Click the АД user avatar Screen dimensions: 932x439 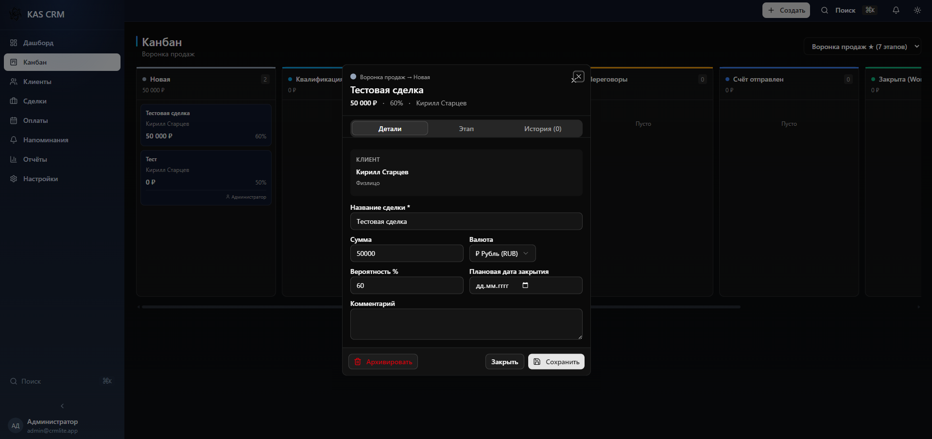[16, 426]
